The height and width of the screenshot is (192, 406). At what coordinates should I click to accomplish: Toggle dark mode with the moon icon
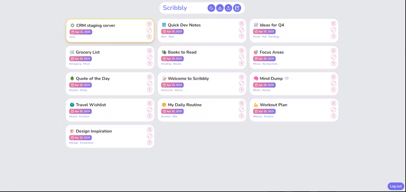pyautogui.click(x=211, y=8)
